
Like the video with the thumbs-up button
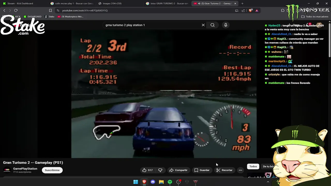pos(147,170)
